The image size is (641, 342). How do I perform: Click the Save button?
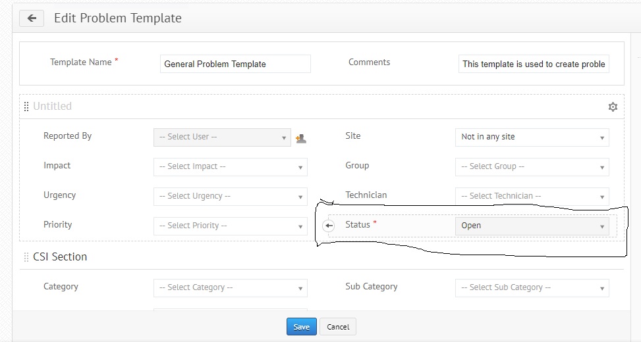(302, 327)
